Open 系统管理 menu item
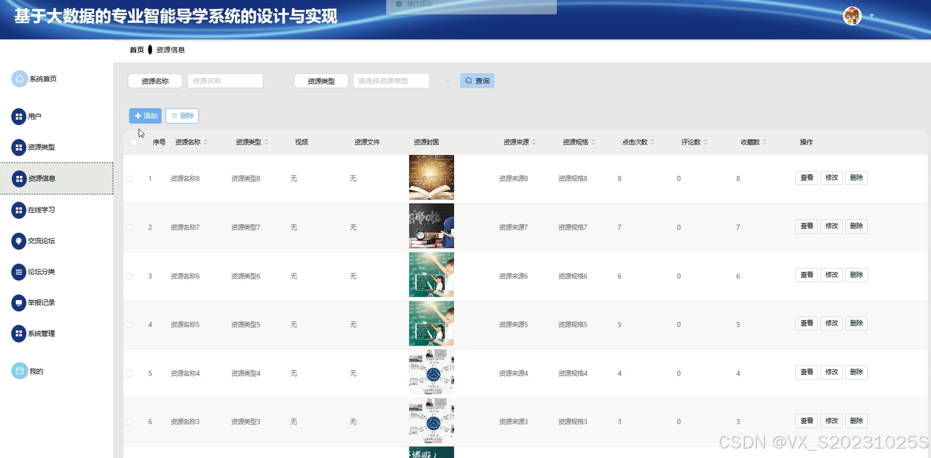Image resolution: width=931 pixels, height=458 pixels. [41, 334]
